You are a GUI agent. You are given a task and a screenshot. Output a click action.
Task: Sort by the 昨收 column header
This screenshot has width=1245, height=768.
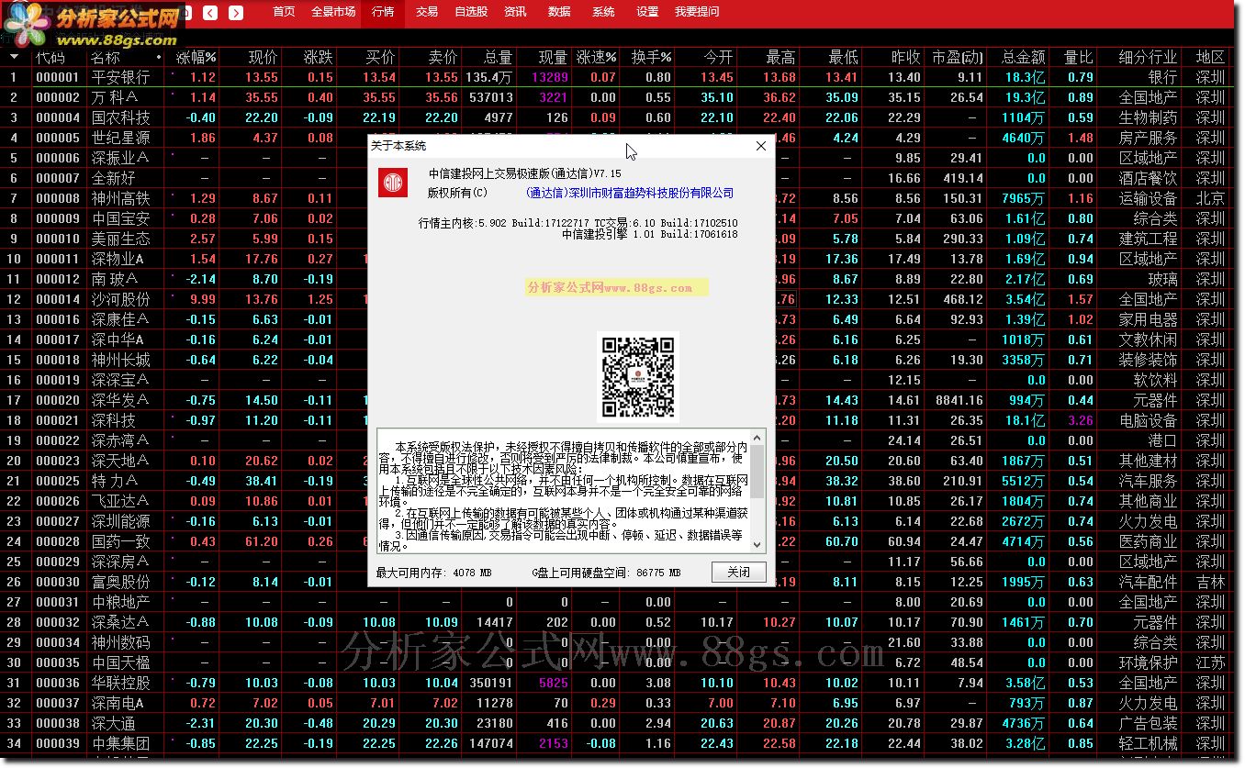905,57
